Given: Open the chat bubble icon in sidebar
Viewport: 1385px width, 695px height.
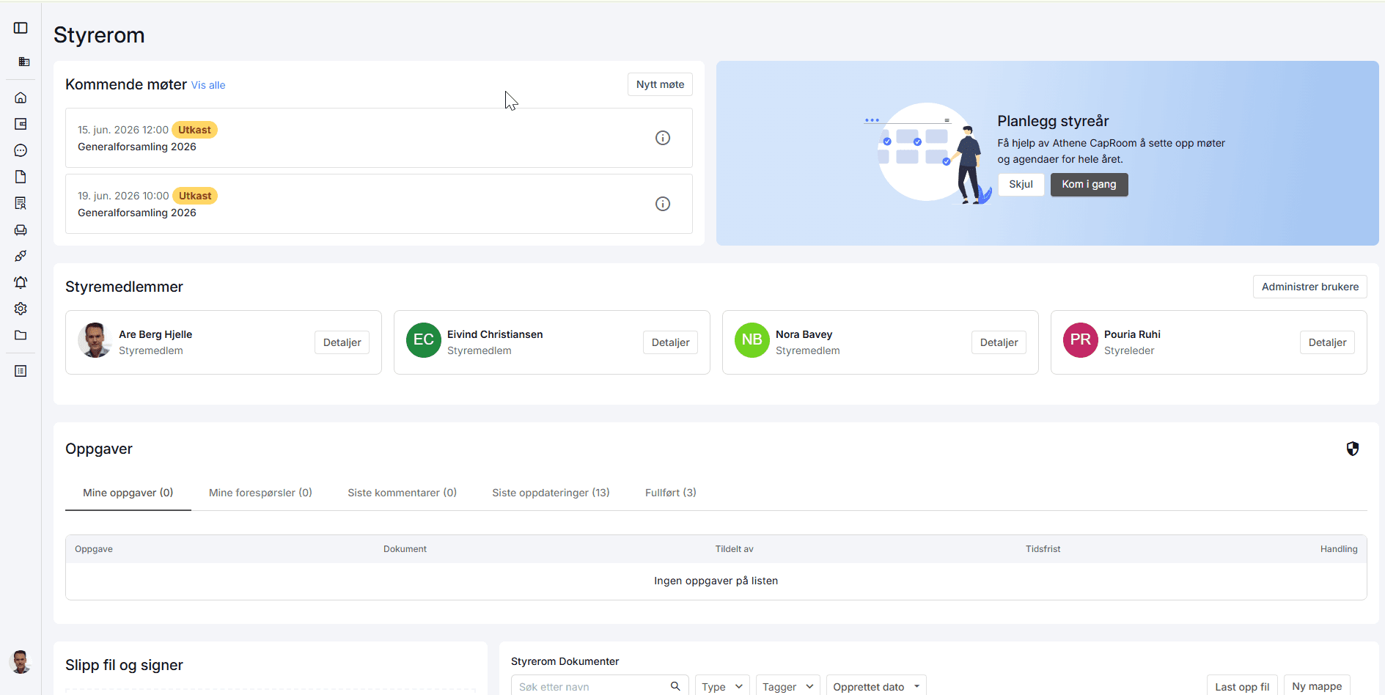Looking at the screenshot, I should click(21, 150).
